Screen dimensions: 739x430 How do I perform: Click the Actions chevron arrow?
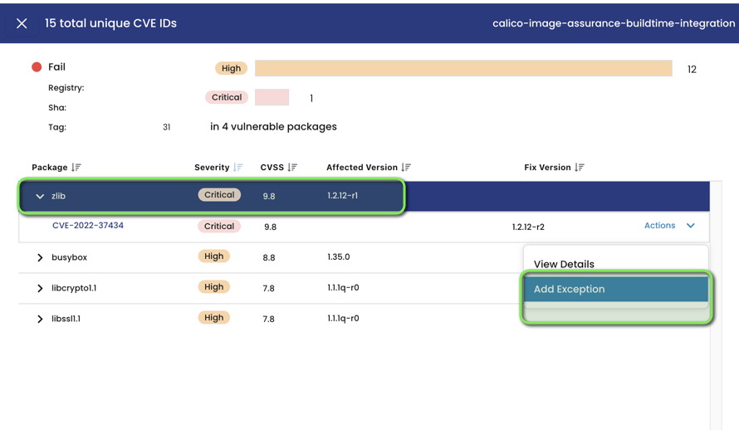691,226
